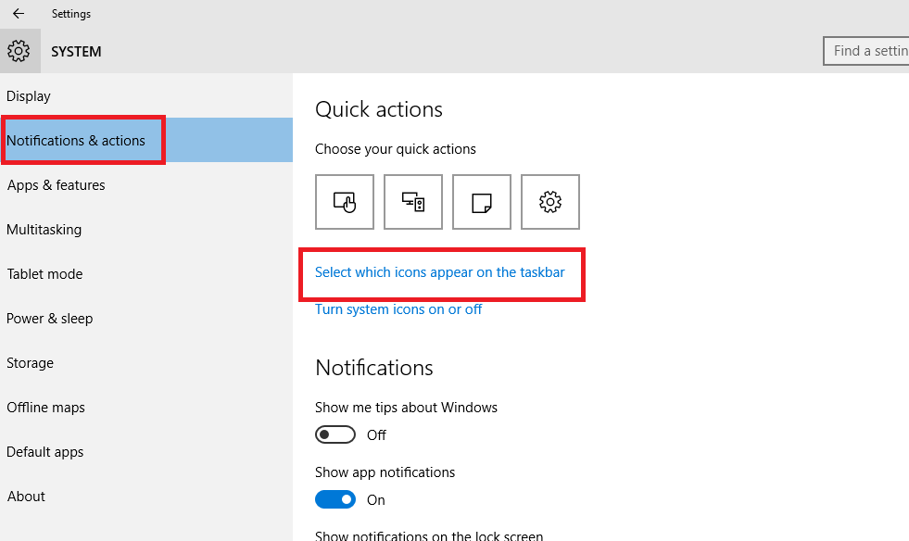Image resolution: width=909 pixels, height=541 pixels.
Task: Select Power & sleep in the sidebar
Action: click(50, 318)
